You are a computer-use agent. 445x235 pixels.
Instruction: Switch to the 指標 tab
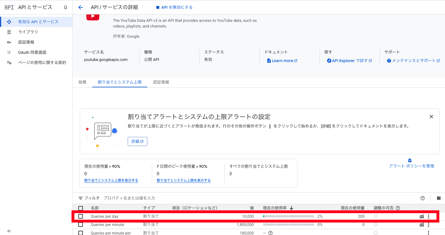(x=82, y=82)
